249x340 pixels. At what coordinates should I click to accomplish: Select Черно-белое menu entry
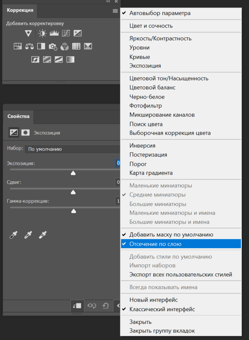[181, 97]
